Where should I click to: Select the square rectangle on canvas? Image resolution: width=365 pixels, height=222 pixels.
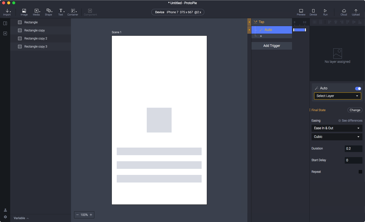(x=159, y=120)
